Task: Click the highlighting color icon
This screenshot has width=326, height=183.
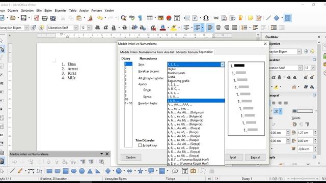Action: (x=173, y=27)
